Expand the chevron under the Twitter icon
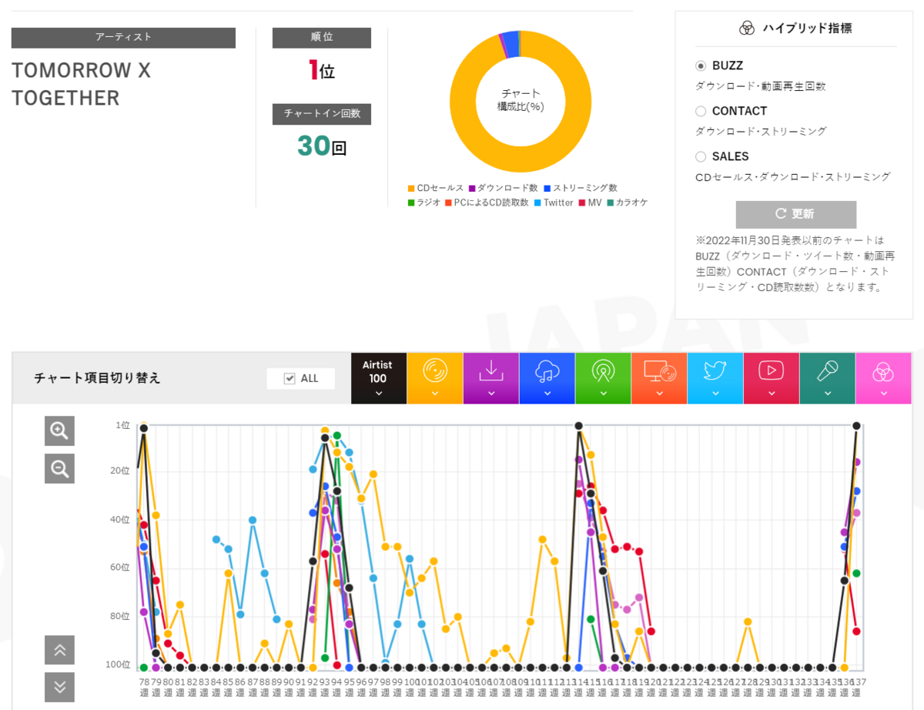The image size is (924, 710). click(x=715, y=394)
